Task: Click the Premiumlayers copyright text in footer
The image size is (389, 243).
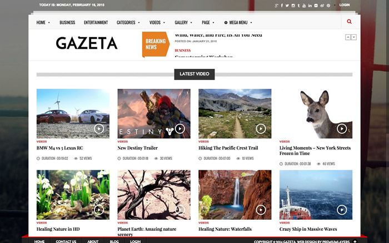Action: [301, 241]
